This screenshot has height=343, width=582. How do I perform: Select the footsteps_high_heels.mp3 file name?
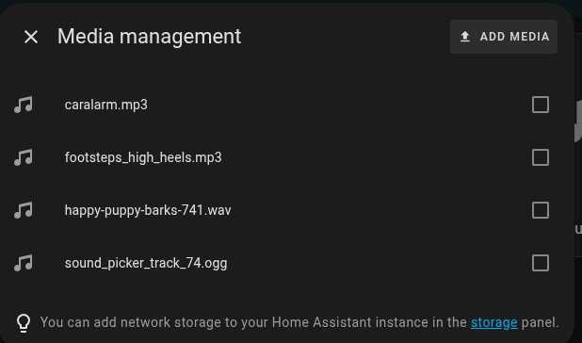click(143, 157)
